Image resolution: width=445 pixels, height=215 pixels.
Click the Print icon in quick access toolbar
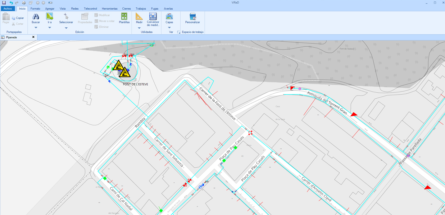pos(24,3)
